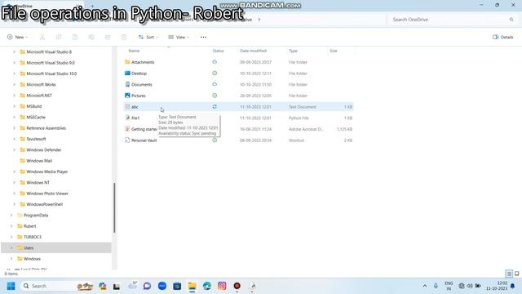Image resolution: width=522 pixels, height=294 pixels.
Task: Click the microphone icon in system tray
Action: pyautogui.click(x=436, y=286)
